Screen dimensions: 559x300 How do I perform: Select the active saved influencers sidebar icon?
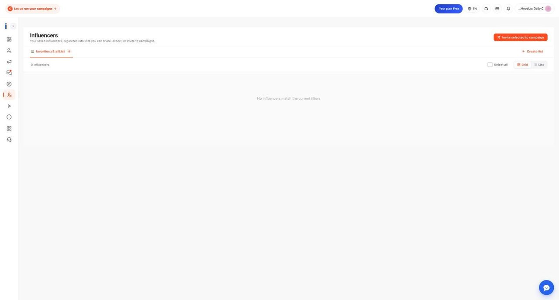[x=9, y=95]
